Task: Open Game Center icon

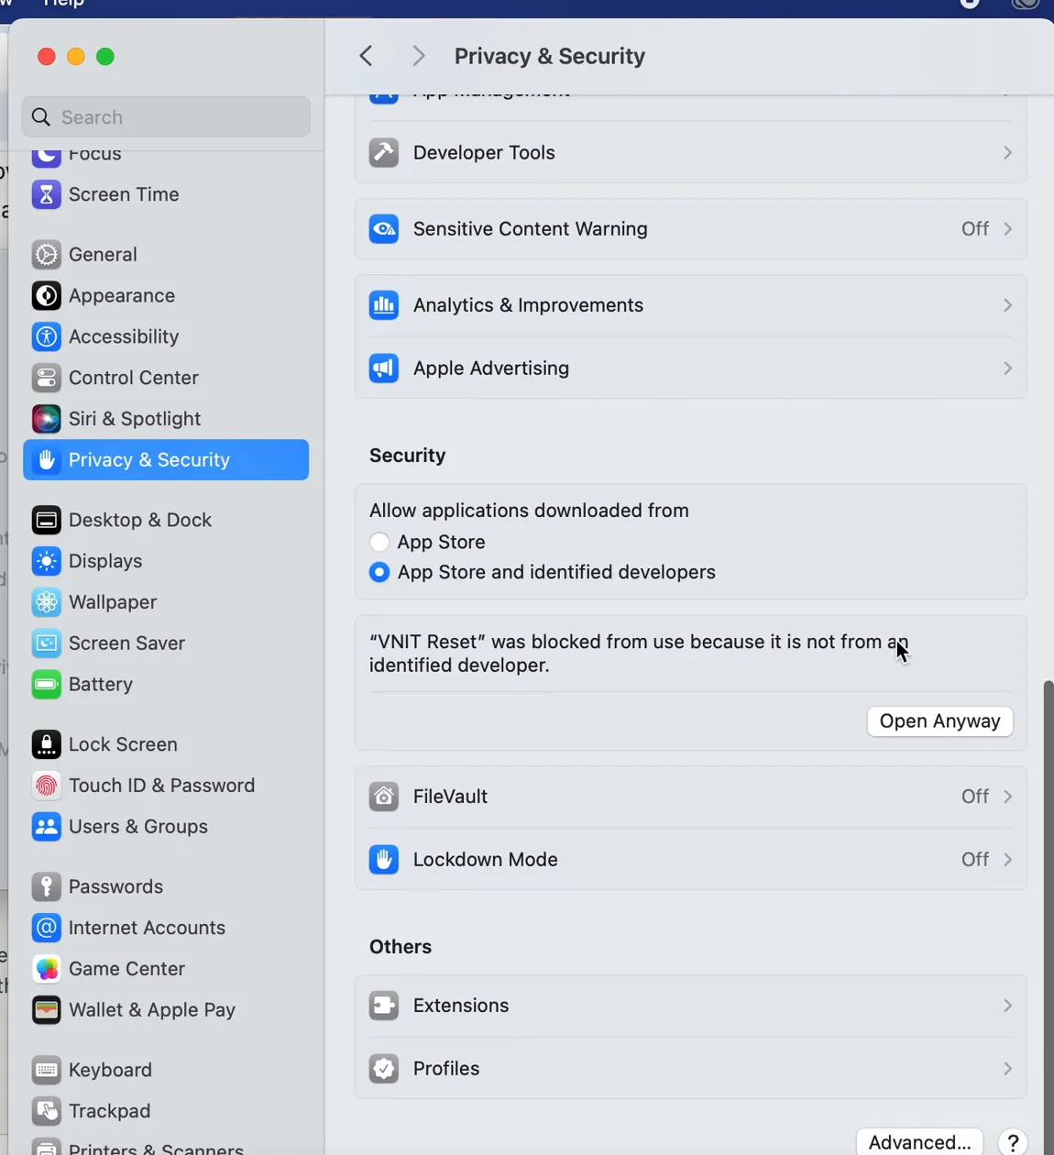Action: coord(46,969)
